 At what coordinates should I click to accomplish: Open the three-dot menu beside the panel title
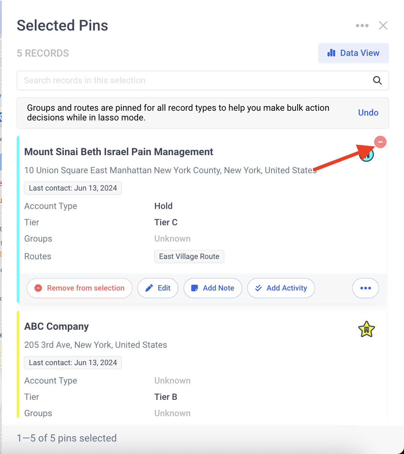[x=362, y=25]
